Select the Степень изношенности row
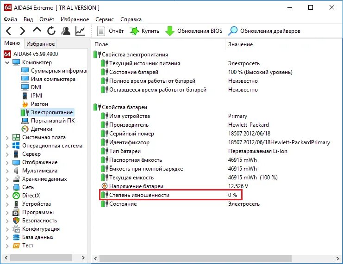 coord(171,195)
